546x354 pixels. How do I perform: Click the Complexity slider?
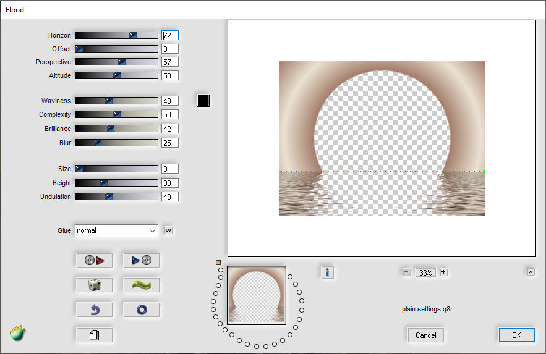pyautogui.click(x=116, y=114)
